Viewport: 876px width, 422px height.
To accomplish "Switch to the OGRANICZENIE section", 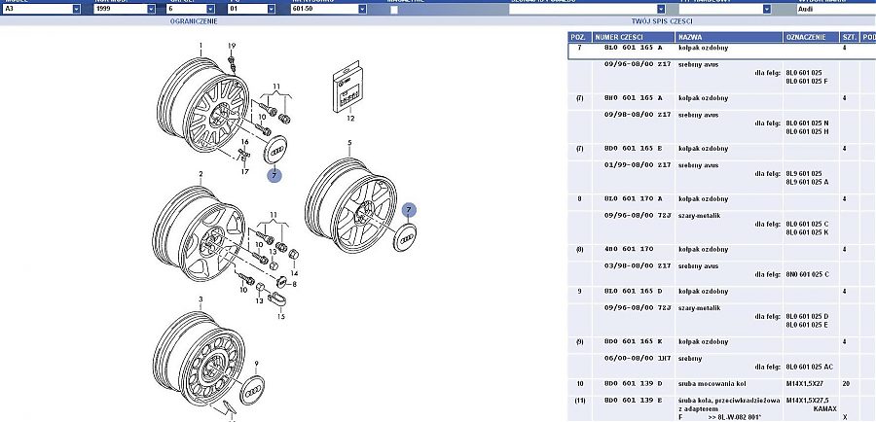I will click(194, 21).
